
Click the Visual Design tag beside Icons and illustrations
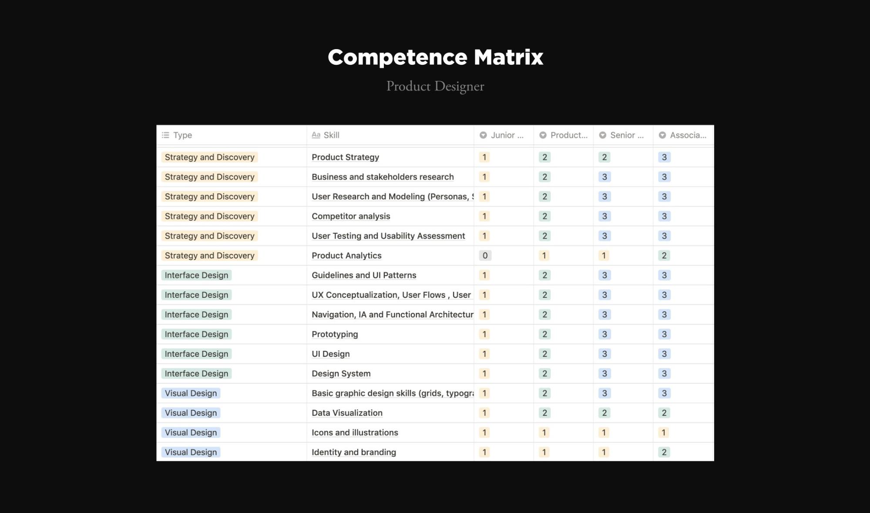pyautogui.click(x=191, y=433)
